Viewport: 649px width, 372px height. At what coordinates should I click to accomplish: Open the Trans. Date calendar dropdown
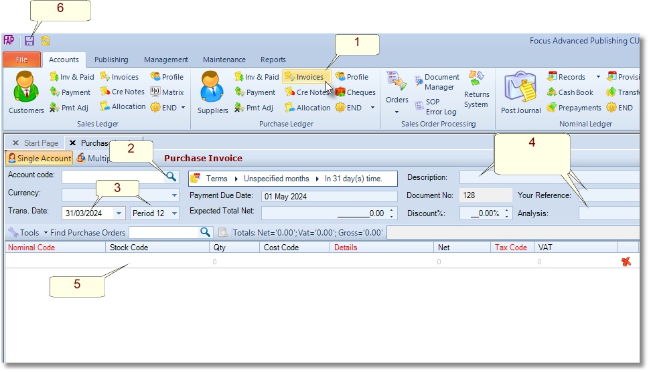point(119,213)
